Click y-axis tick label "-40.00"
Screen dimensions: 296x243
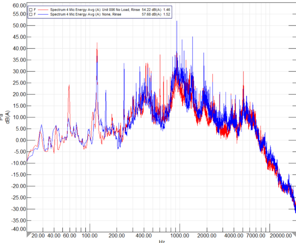pos(18,229)
